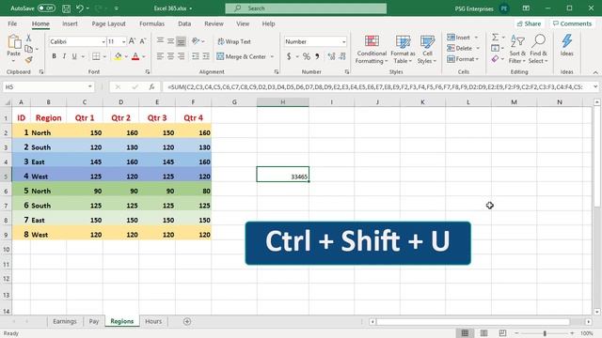Image resolution: width=602 pixels, height=338 pixels.
Task: Open Find & Select menu
Action: (538, 50)
